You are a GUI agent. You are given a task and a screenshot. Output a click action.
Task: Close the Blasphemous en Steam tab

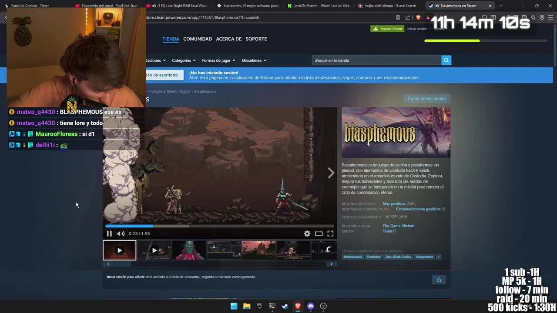[490, 6]
